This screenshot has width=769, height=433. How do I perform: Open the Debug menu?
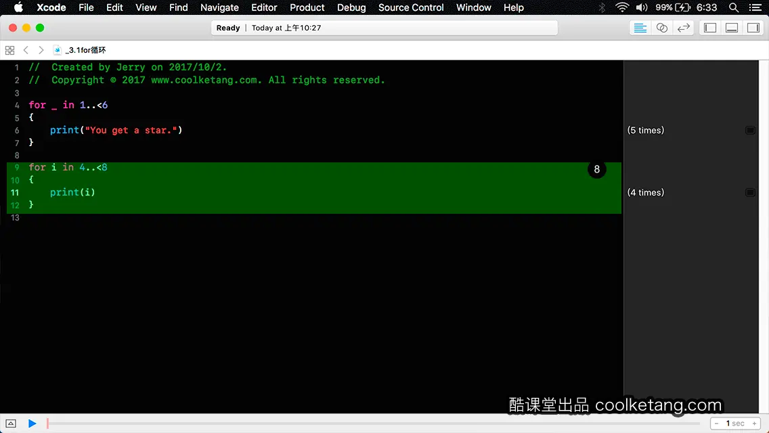tap(351, 7)
